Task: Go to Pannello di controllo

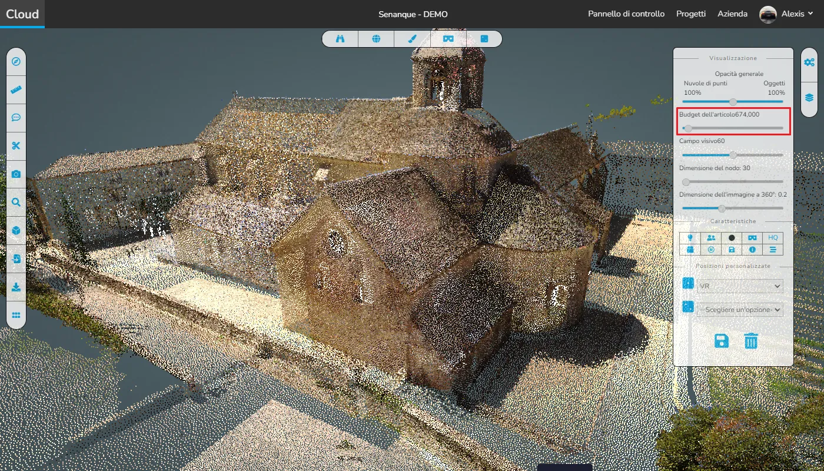Action: click(x=626, y=14)
